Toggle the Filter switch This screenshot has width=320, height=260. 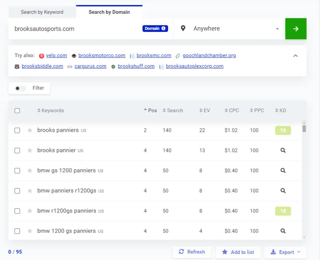(20, 88)
